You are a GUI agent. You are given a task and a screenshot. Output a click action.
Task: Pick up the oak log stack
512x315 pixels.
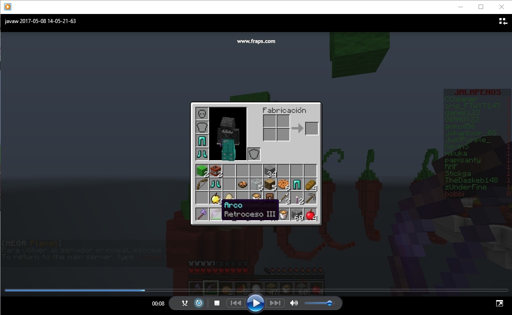[x=270, y=185]
